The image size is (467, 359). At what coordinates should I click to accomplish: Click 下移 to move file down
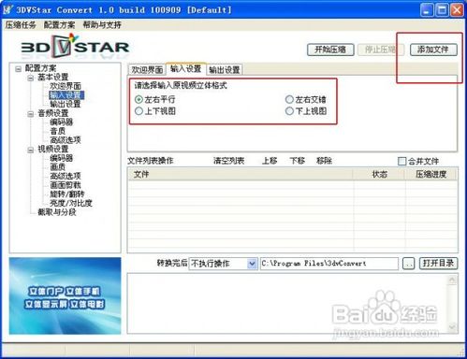(297, 161)
